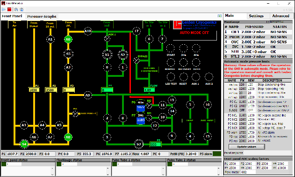
Task: Click the IVC row in the gauge table
Action: pos(258,47)
